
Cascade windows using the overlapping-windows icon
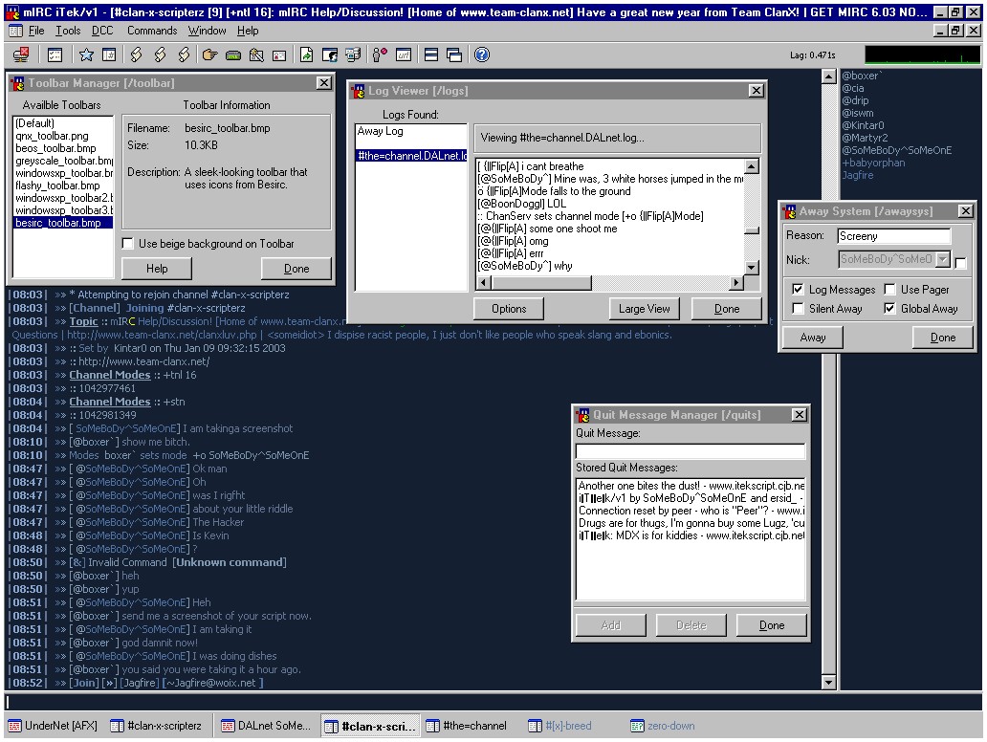454,55
